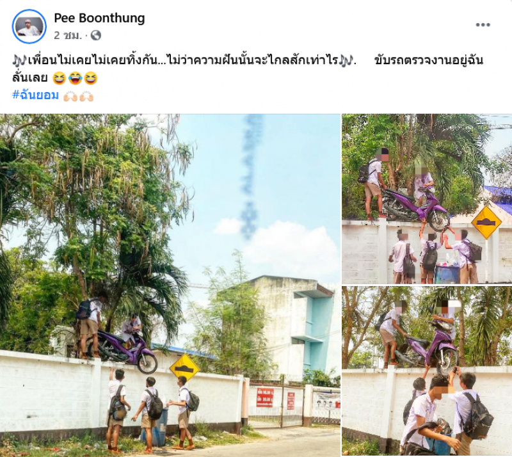
Task: Click the first laughing emoji in caption
Action: tap(59, 78)
